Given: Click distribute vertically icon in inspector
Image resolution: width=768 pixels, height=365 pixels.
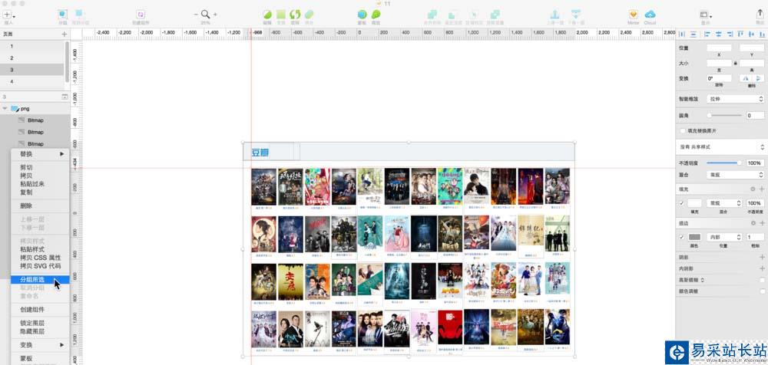Looking at the screenshot, I should pyautogui.click(x=693, y=35).
